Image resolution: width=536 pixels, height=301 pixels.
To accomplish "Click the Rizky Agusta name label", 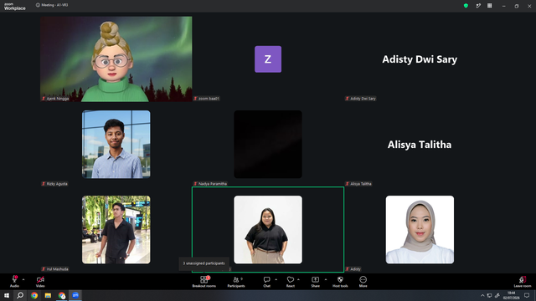I will coord(54,184).
